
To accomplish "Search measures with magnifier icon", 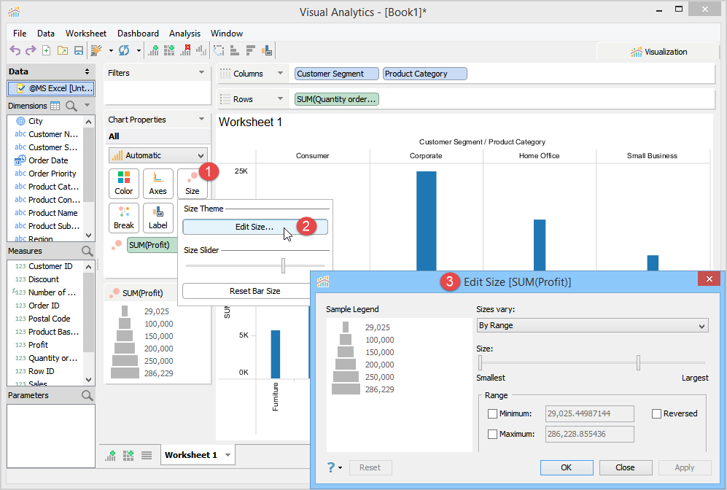I will pos(88,251).
